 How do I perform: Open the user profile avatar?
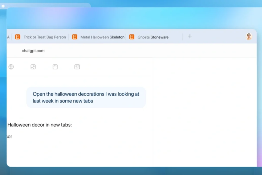(249, 36)
